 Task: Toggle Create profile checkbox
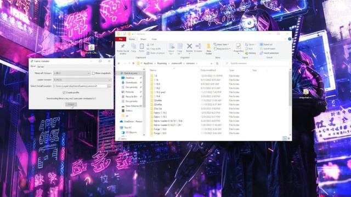64,92
